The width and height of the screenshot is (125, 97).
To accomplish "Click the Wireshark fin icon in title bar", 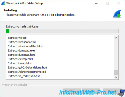I will (3, 3).
